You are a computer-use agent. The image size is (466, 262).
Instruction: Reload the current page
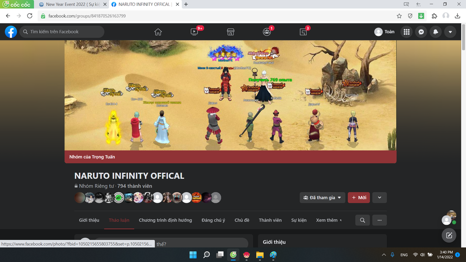[30, 16]
